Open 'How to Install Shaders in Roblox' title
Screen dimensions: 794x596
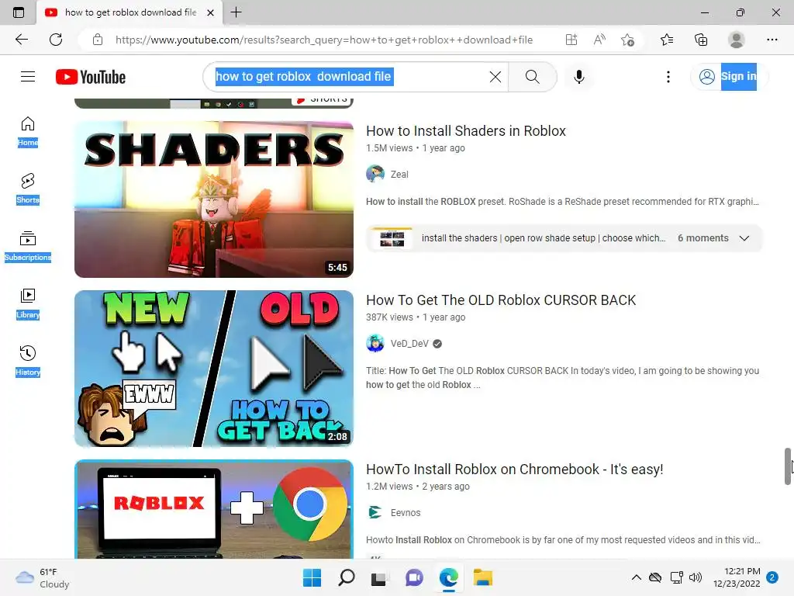pos(466,130)
